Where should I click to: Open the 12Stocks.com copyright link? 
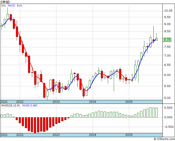[x=164, y=139]
